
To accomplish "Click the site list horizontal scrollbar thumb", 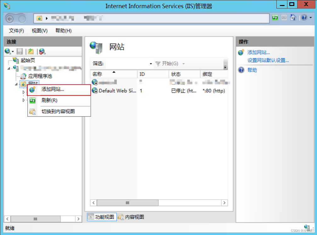I will [127, 203].
